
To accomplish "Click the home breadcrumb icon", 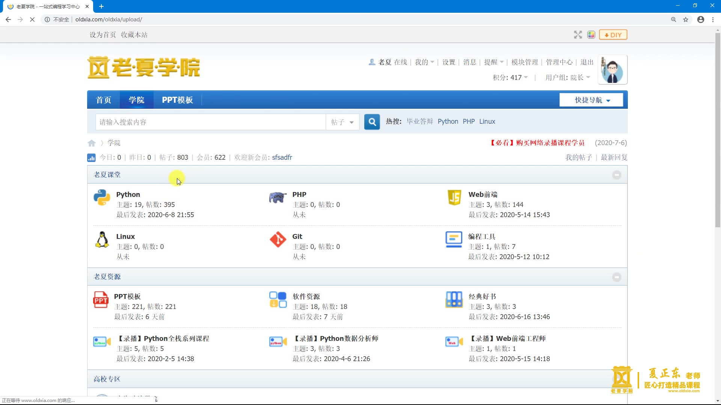I will pyautogui.click(x=92, y=143).
